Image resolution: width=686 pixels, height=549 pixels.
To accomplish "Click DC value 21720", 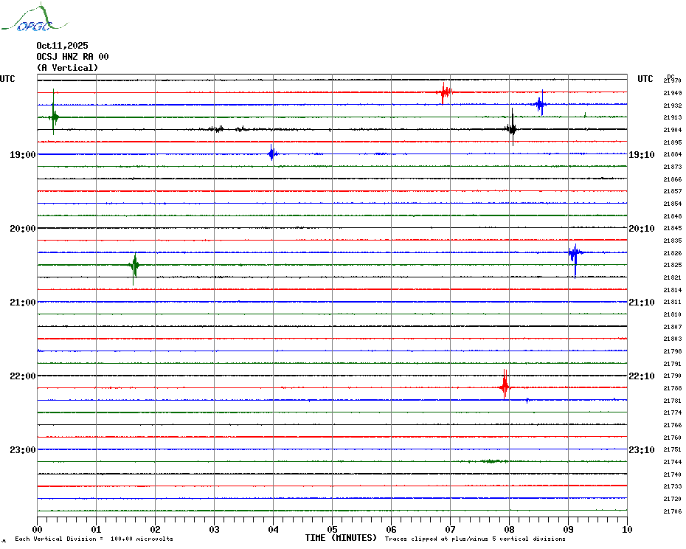I will 673,499.
